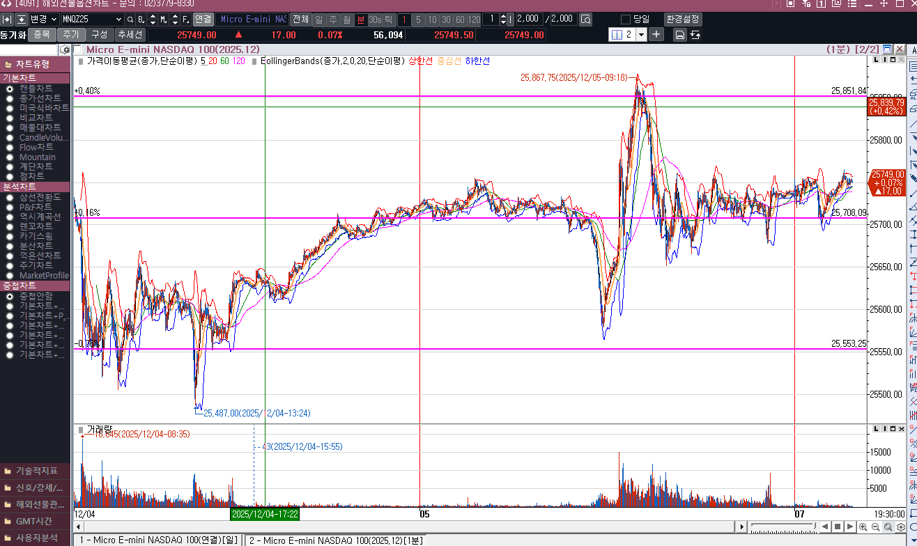The height and width of the screenshot is (546, 917).
Task: Click the zoom in magnifier icon
Action: [x=863, y=527]
